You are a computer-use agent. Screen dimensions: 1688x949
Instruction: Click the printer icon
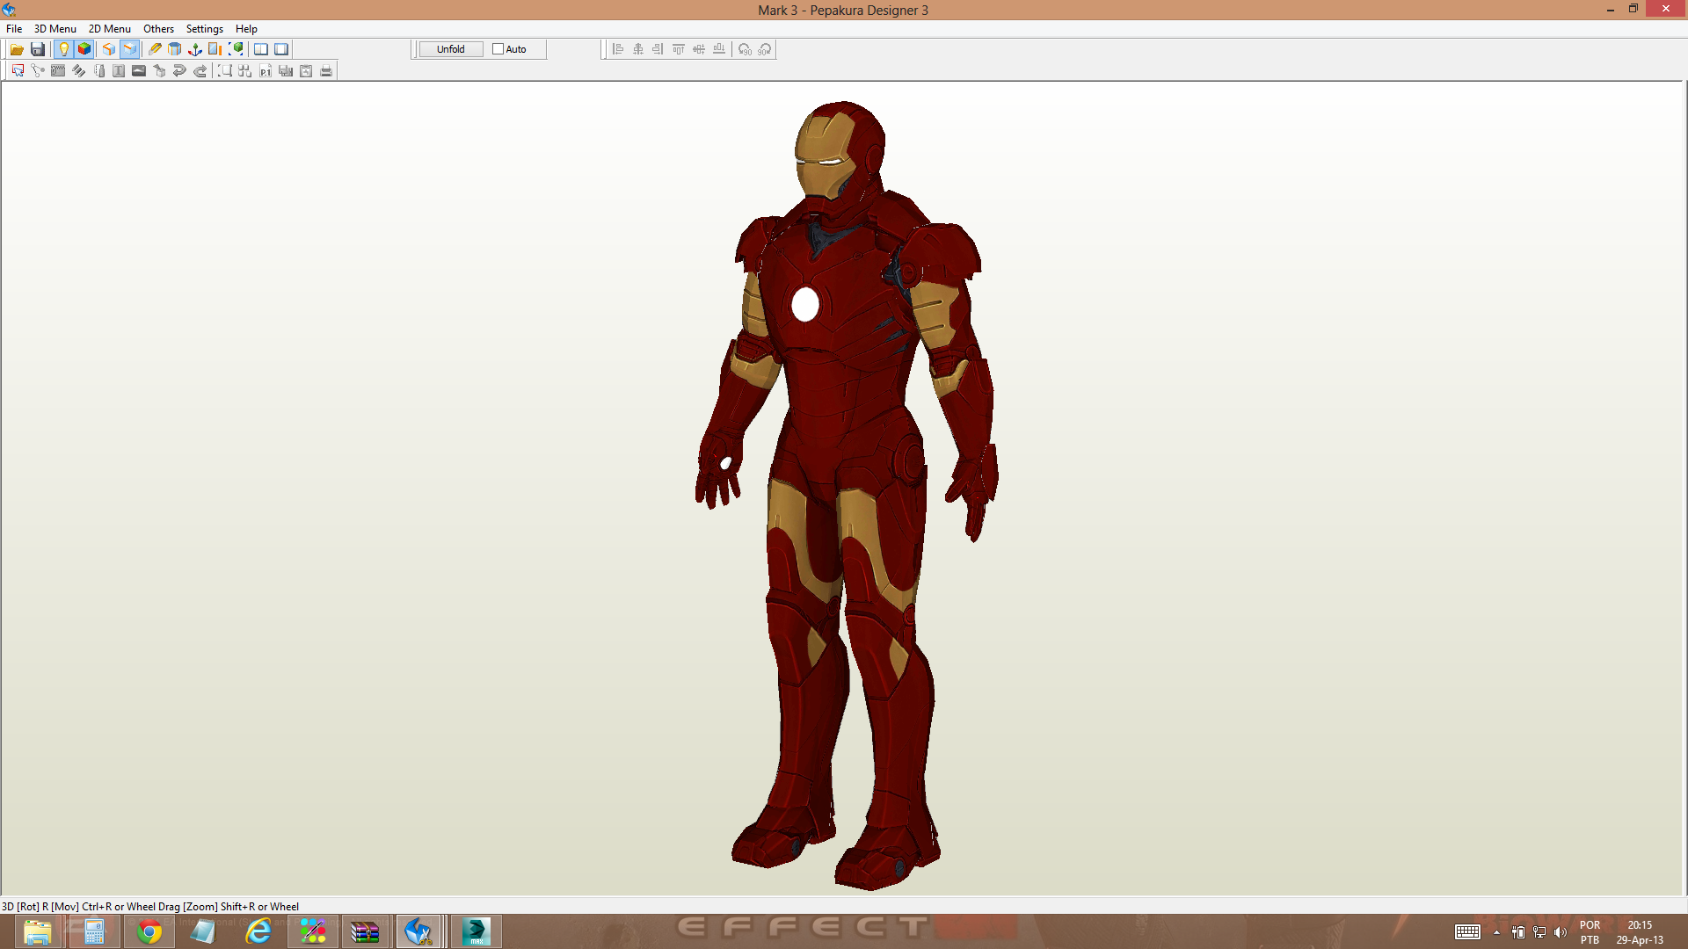pos(326,71)
